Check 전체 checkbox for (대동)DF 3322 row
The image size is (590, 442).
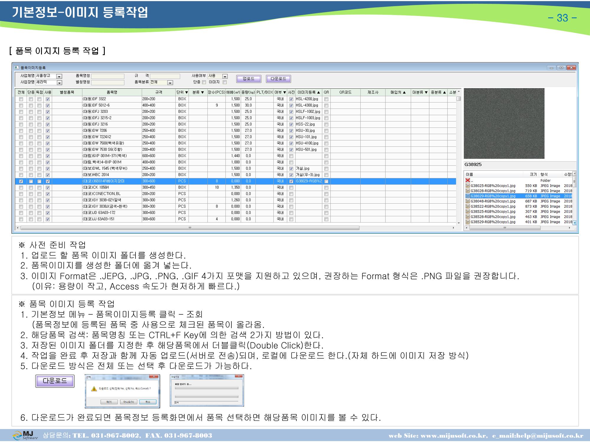(21, 99)
